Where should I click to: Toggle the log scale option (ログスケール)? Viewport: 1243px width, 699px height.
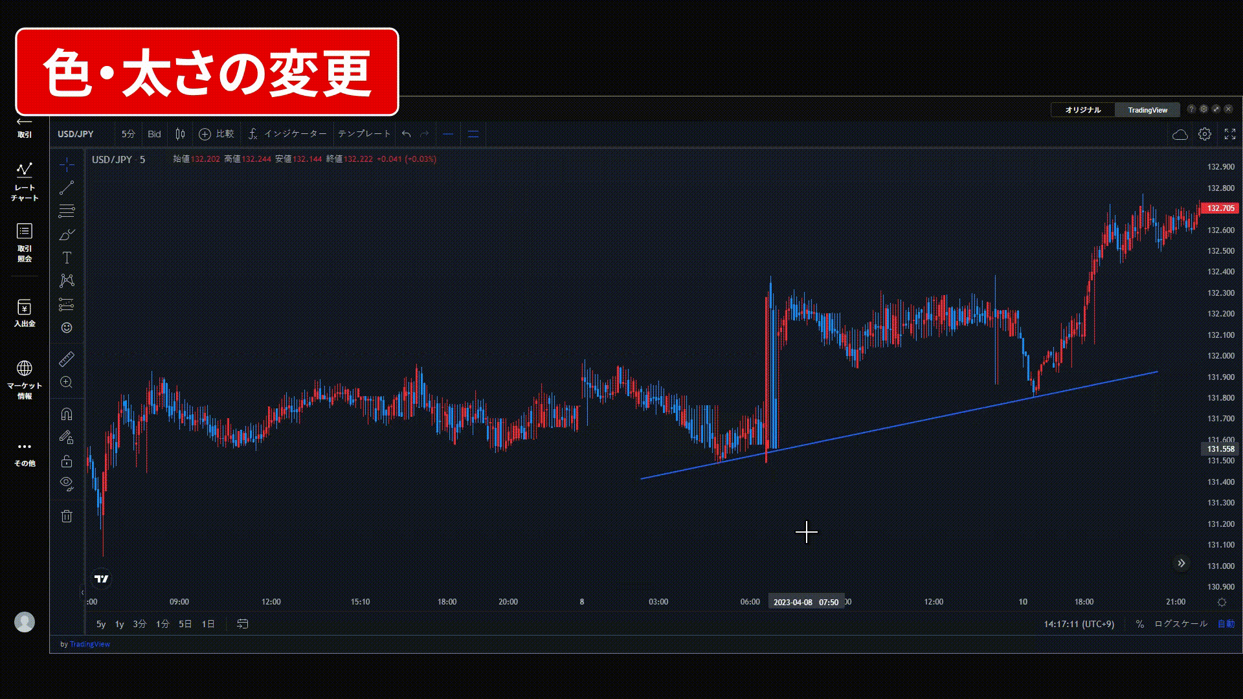click(x=1180, y=624)
